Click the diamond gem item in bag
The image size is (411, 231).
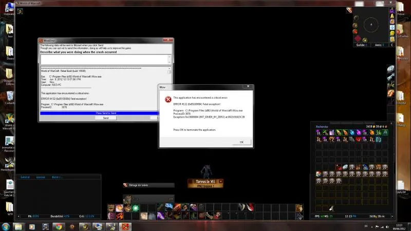[345, 167]
